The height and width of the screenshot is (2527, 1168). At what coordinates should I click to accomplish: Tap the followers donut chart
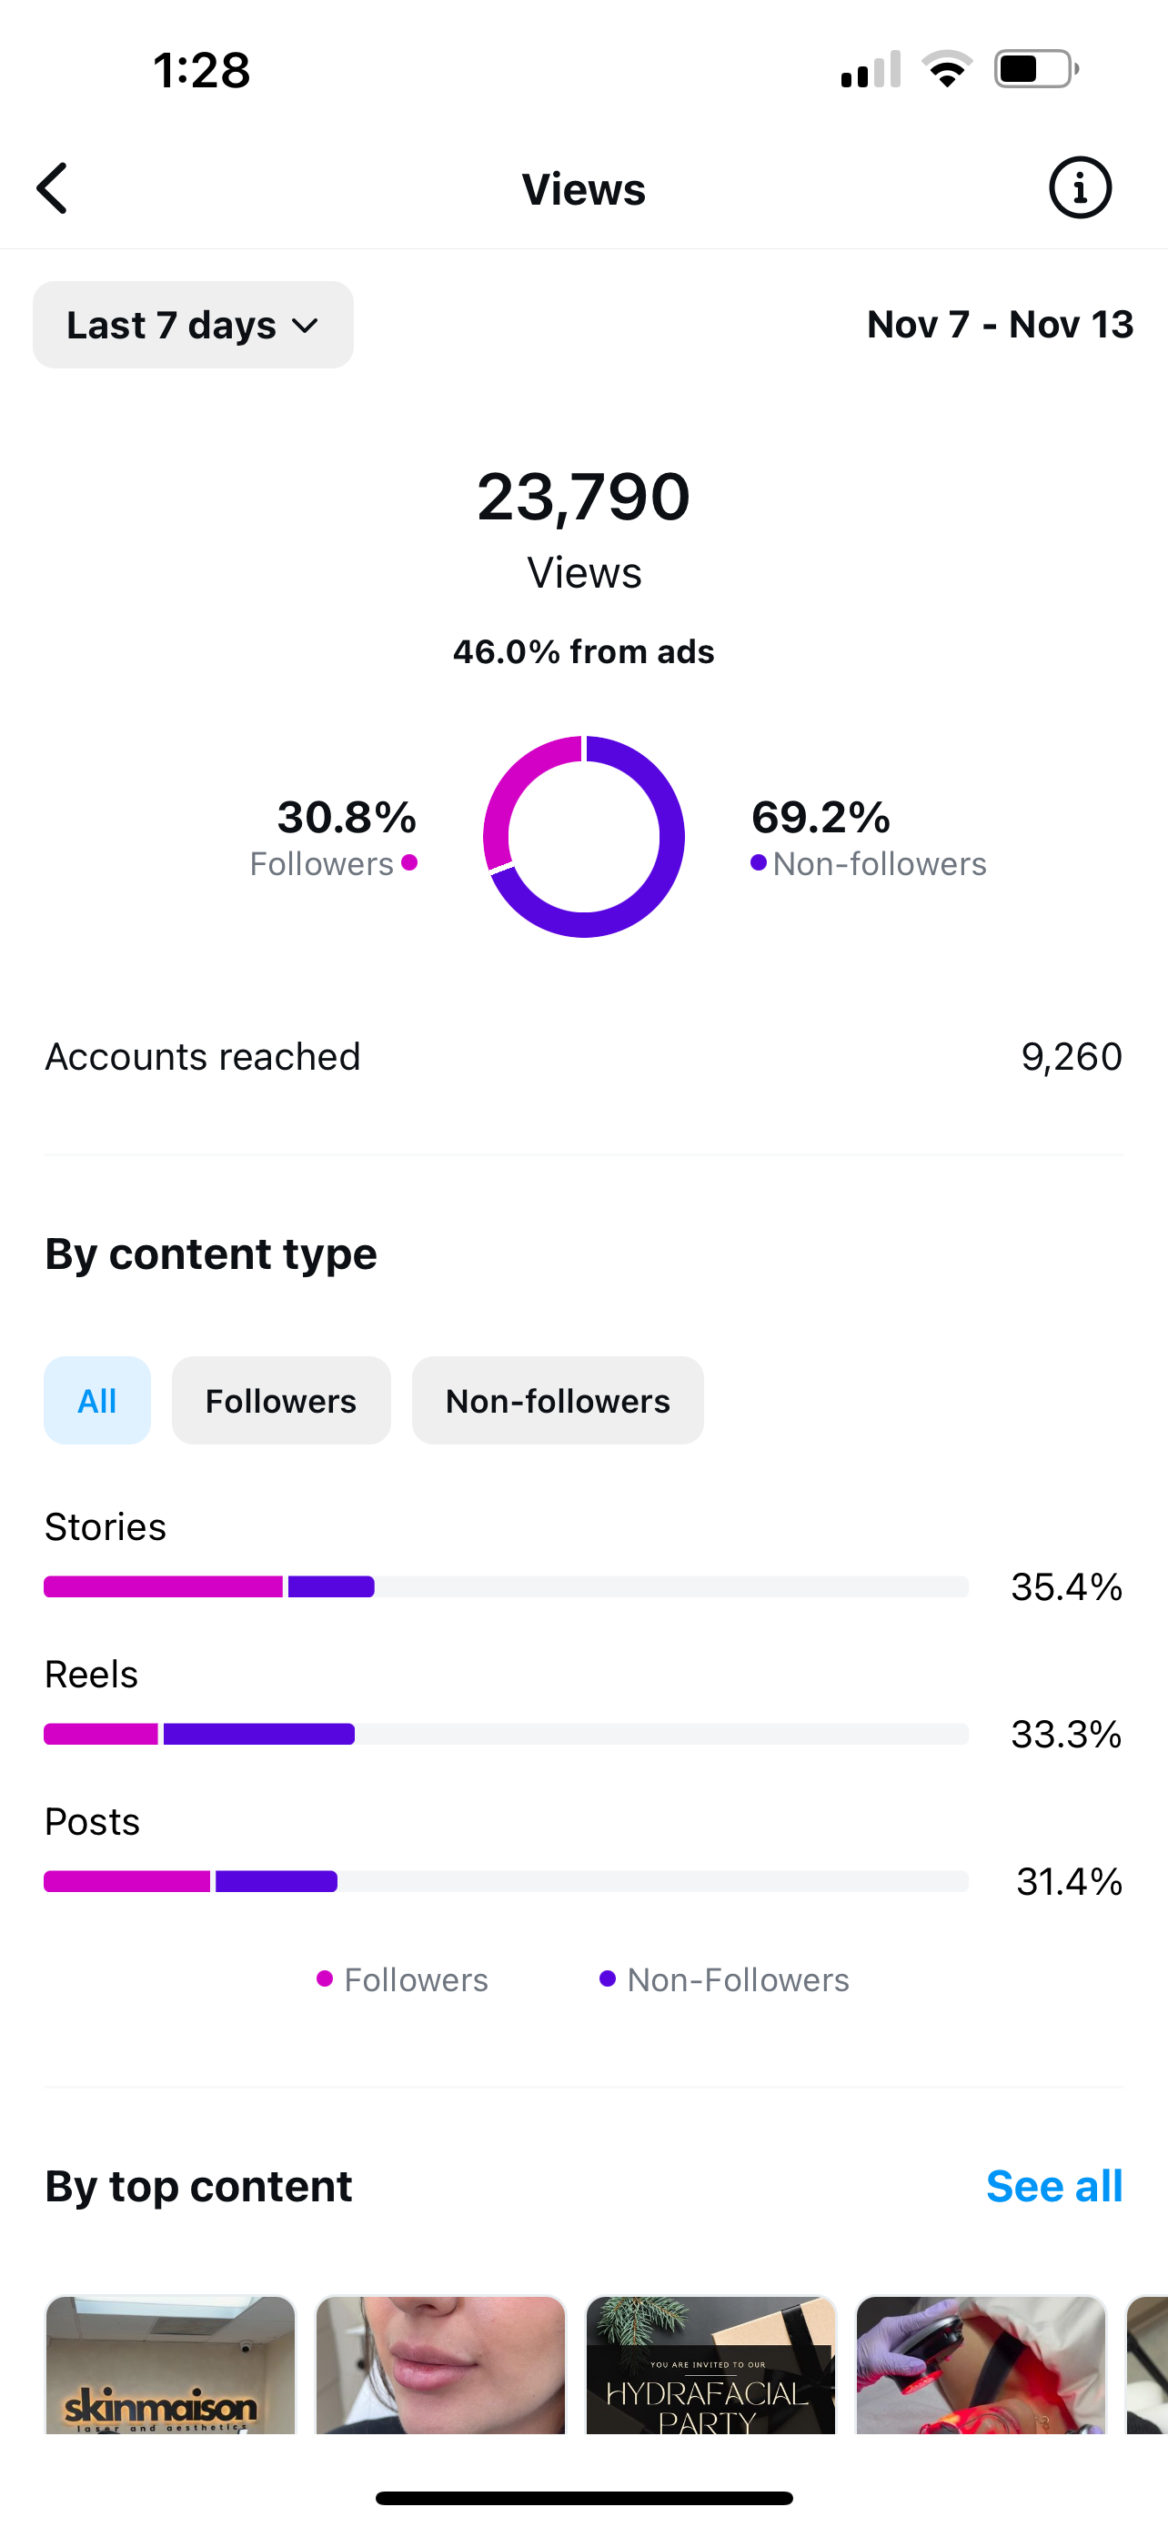click(x=583, y=837)
